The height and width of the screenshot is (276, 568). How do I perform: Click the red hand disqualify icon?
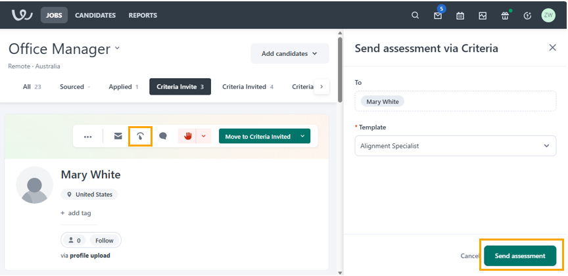click(x=188, y=137)
